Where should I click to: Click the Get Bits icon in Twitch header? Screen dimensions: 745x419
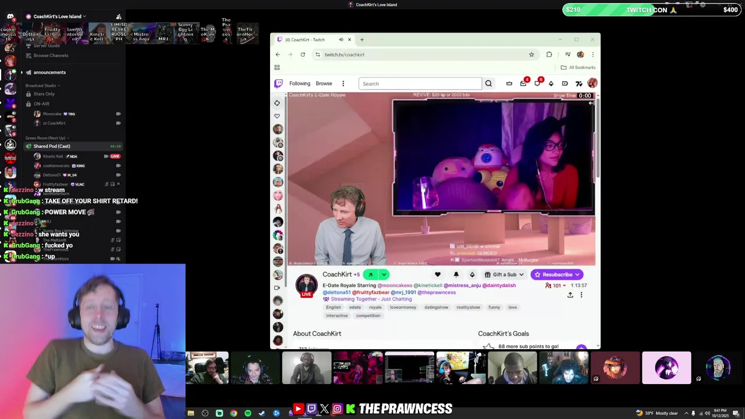[551, 83]
